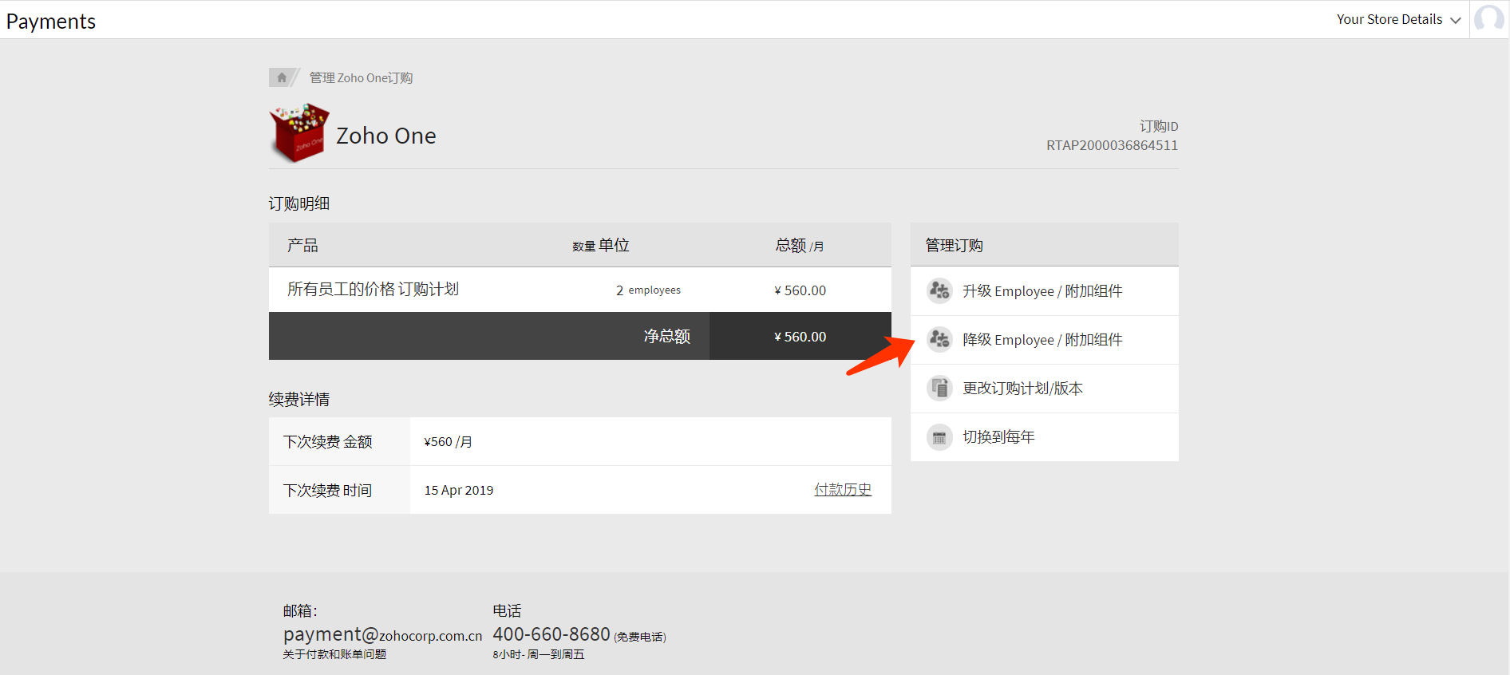Click the home breadcrumb icon
The image size is (1510, 675).
coord(281,77)
